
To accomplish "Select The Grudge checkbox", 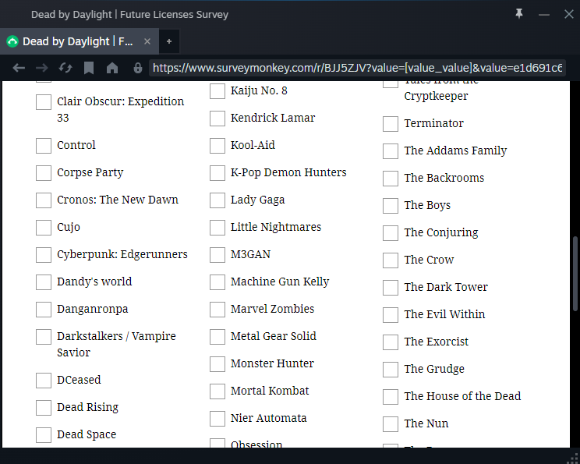I will click(x=391, y=370).
